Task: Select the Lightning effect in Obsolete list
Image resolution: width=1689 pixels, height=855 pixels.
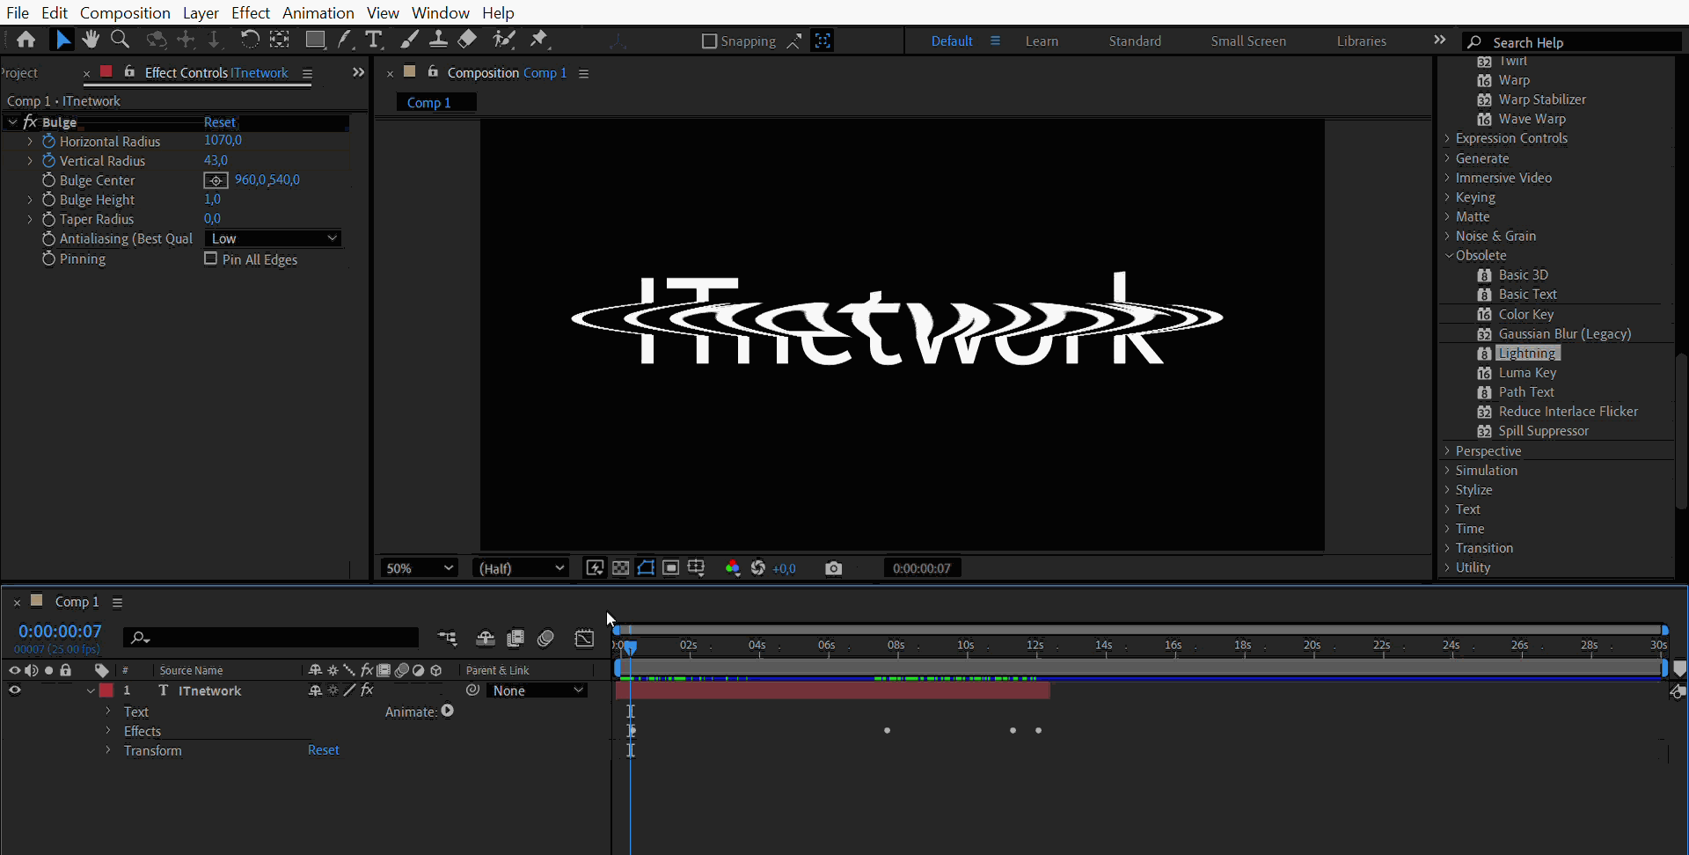Action: [1528, 353]
